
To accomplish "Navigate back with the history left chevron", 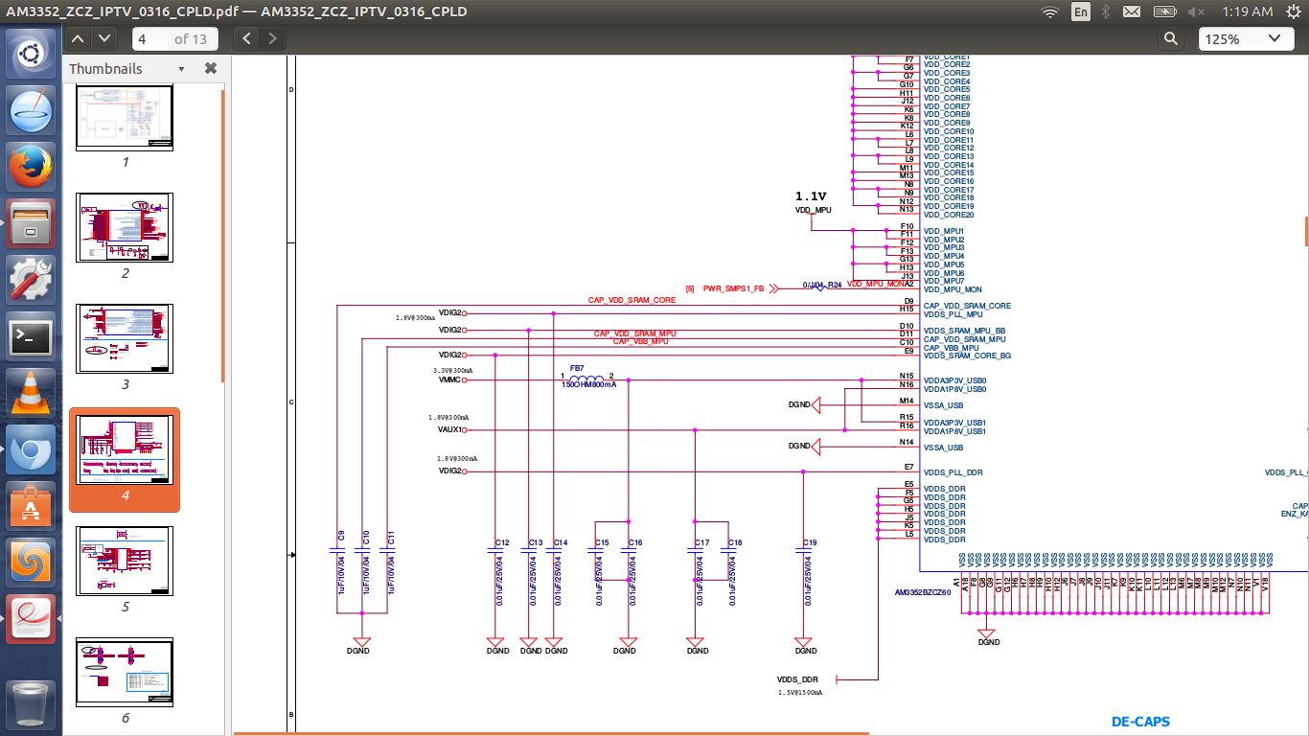I will (x=247, y=38).
